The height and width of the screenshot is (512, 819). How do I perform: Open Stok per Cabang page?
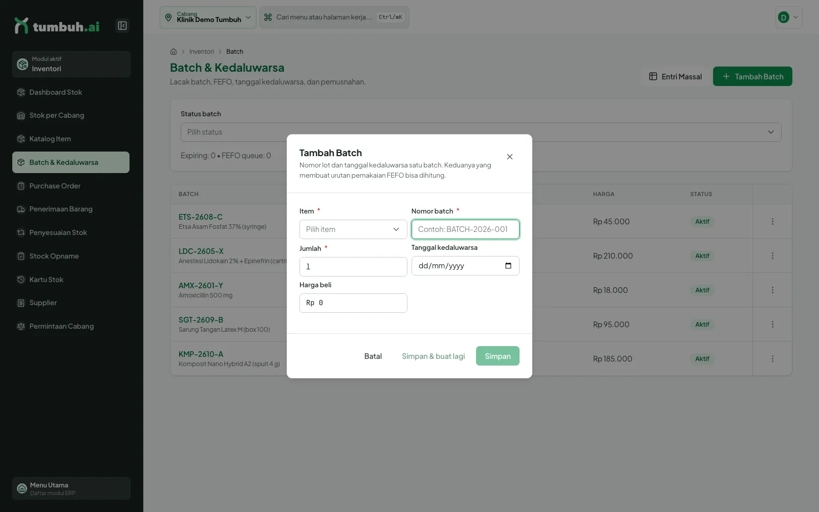click(71, 116)
